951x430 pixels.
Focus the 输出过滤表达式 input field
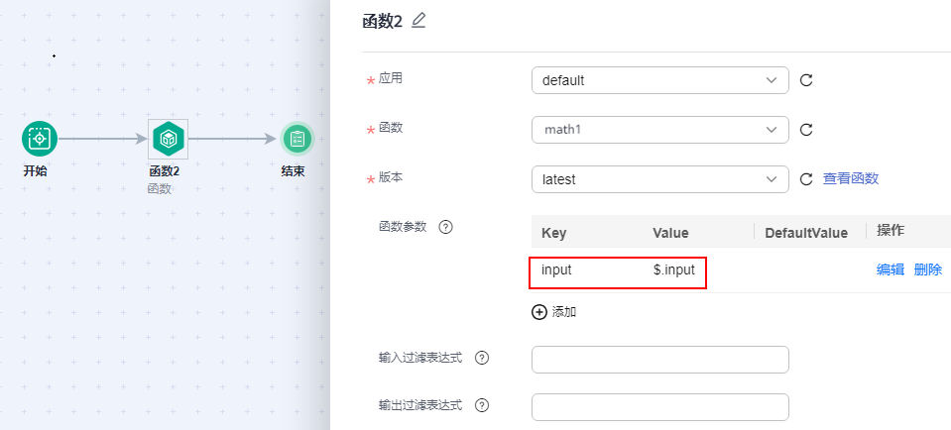[x=659, y=406]
